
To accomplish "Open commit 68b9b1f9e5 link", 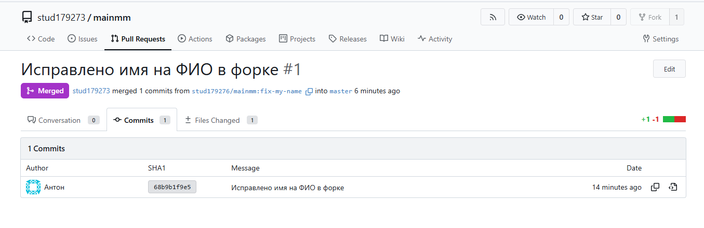I will click(172, 187).
